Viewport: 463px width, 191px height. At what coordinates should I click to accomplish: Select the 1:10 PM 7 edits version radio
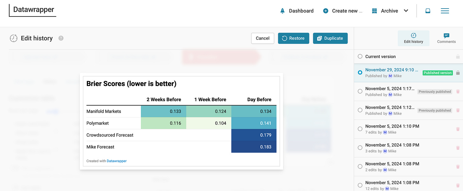pyautogui.click(x=360, y=129)
